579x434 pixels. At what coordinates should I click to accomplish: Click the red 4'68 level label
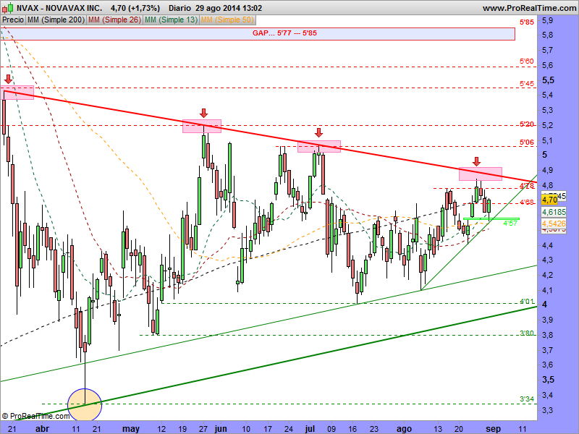(527, 203)
